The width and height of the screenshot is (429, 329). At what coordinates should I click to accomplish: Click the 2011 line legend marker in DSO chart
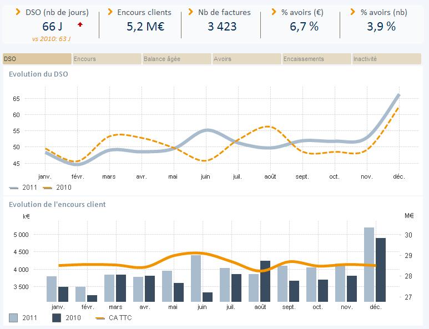[15, 188]
